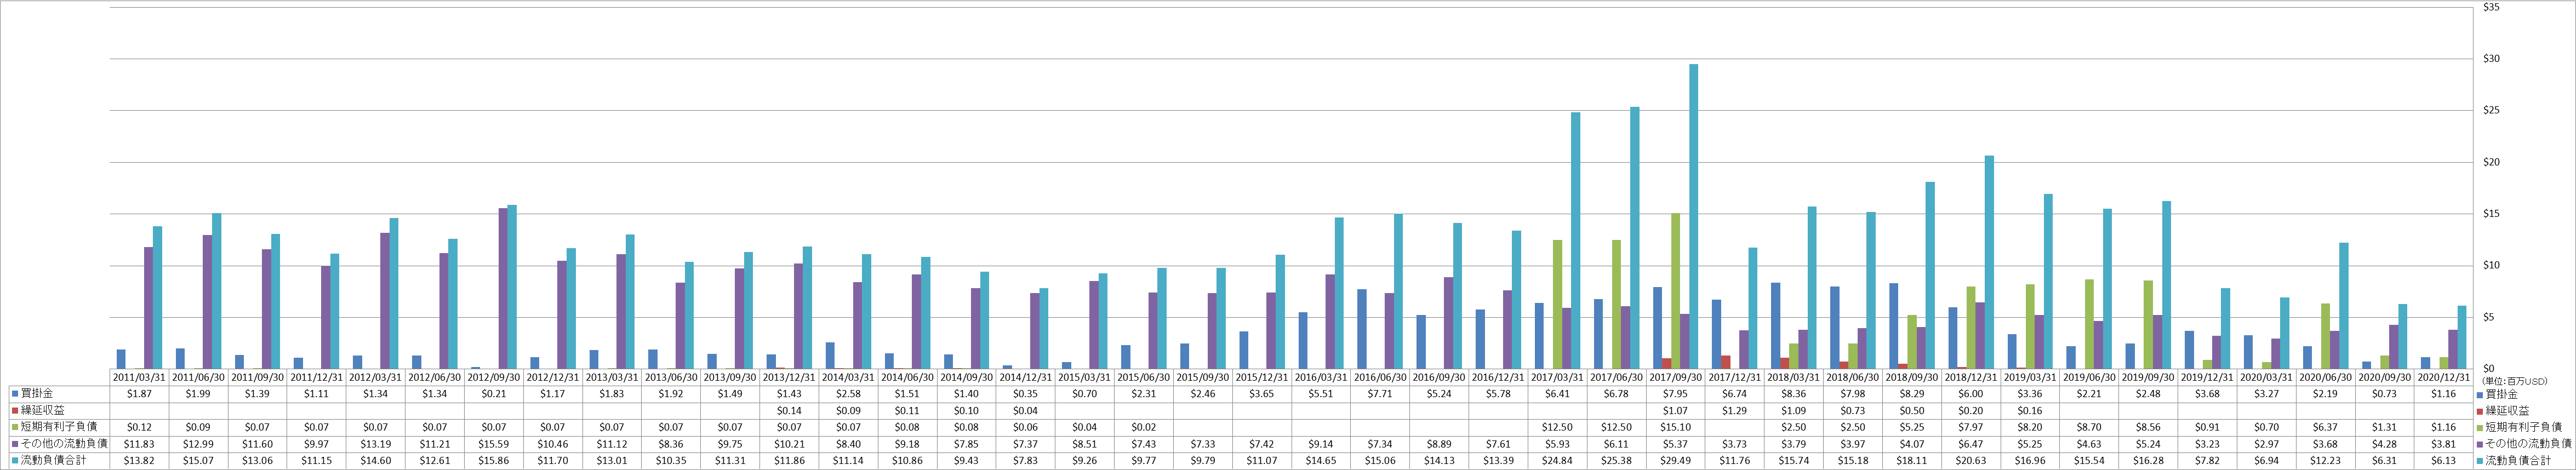
Task: Select the 2017/09/30 column header
Action: coord(1675,379)
